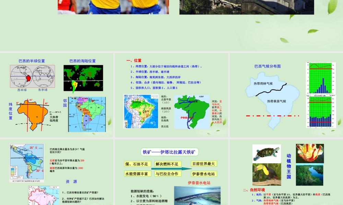
Task: Open the pink Brazil mineral resources map
Action: 44,195
